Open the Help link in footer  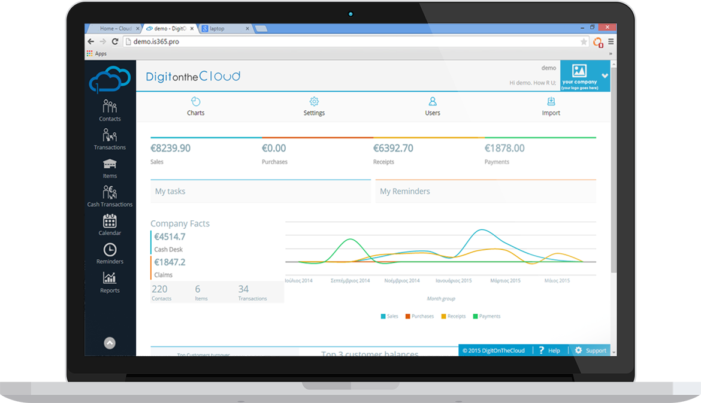554,351
